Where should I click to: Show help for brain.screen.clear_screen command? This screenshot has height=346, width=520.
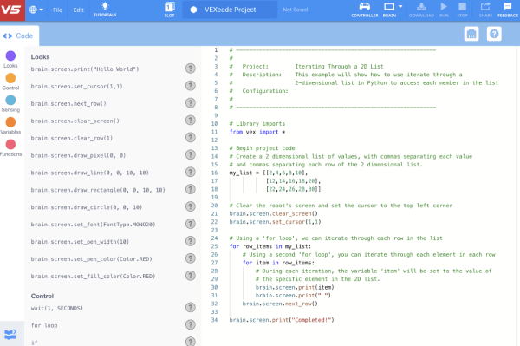pos(191,120)
